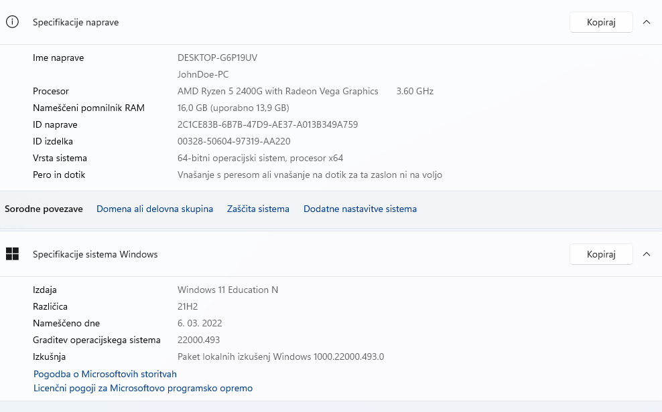Click the Sorodne povezave label

click(x=44, y=209)
